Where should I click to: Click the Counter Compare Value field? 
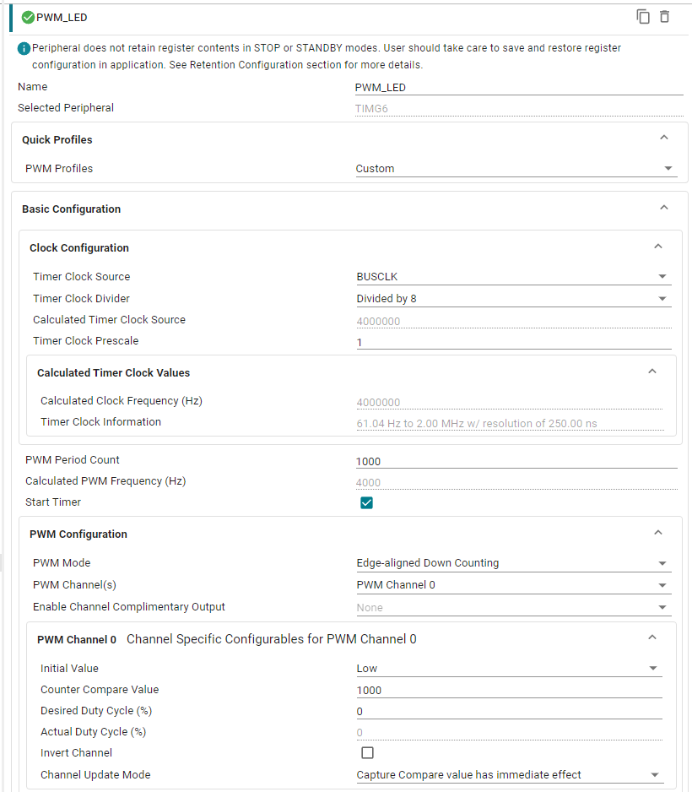pyautogui.click(x=509, y=690)
